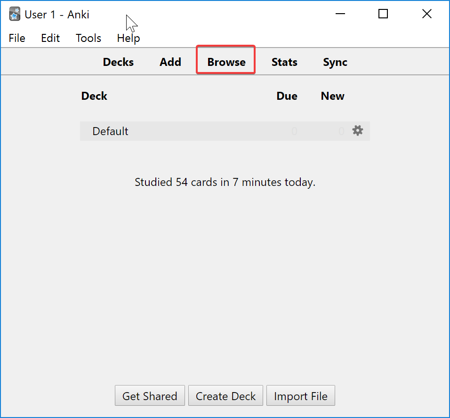Click the Anki app icon in title bar
This screenshot has width=450, height=418.
pos(15,14)
